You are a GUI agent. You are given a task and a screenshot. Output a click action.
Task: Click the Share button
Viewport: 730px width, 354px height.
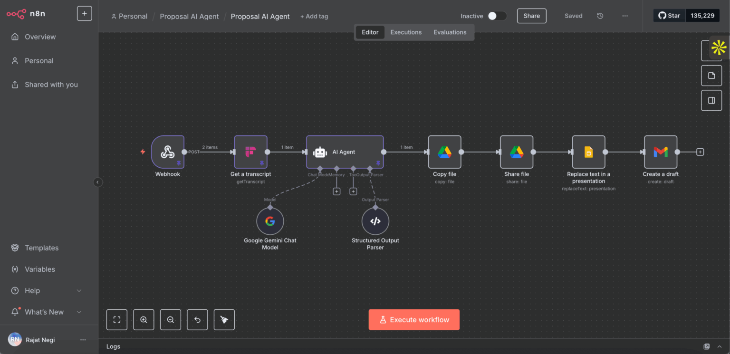[531, 16]
